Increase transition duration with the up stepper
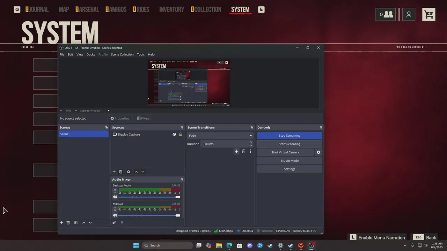This screenshot has width=447, height=251. pos(251,142)
